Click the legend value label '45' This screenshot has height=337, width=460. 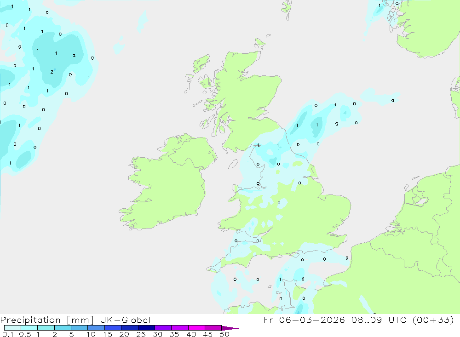208,334
